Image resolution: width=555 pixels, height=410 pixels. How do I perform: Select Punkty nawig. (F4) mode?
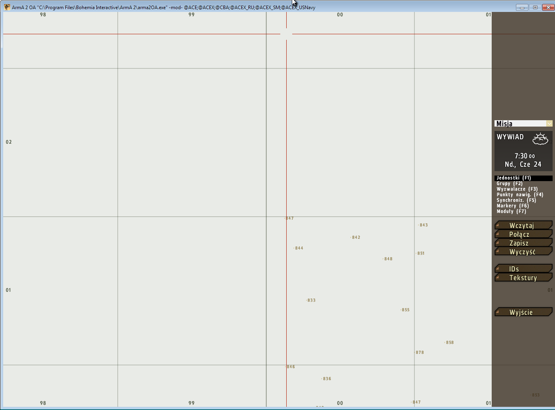coord(520,195)
